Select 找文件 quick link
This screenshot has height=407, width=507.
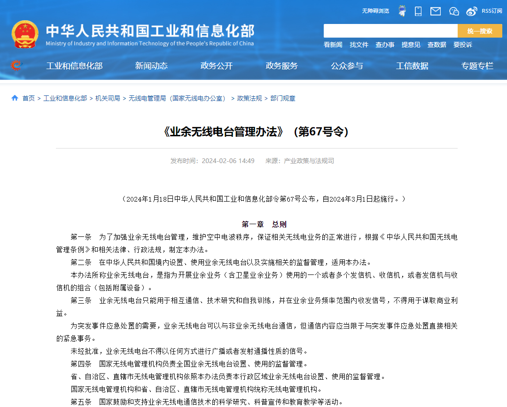click(x=359, y=45)
